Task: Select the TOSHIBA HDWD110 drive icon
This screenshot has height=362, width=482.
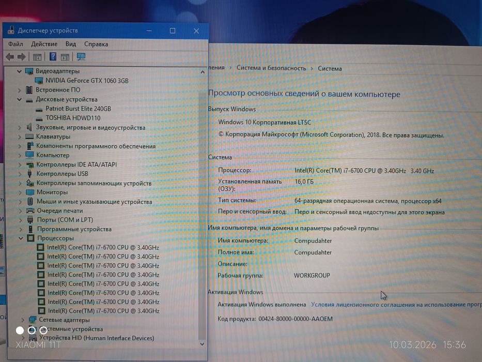Action: pos(39,118)
